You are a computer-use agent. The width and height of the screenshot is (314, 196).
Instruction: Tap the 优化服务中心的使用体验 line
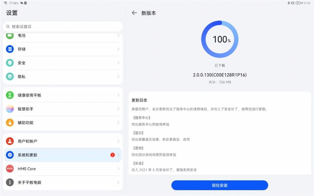[x=150, y=124]
